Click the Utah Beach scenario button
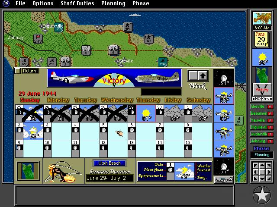The width and height of the screenshot is (277, 207). point(110,163)
